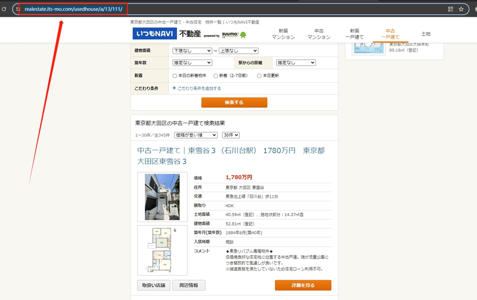Viewport: 477px width, 300px height.
Task: Open the house exterior photo thumbnail
Action: point(162,197)
